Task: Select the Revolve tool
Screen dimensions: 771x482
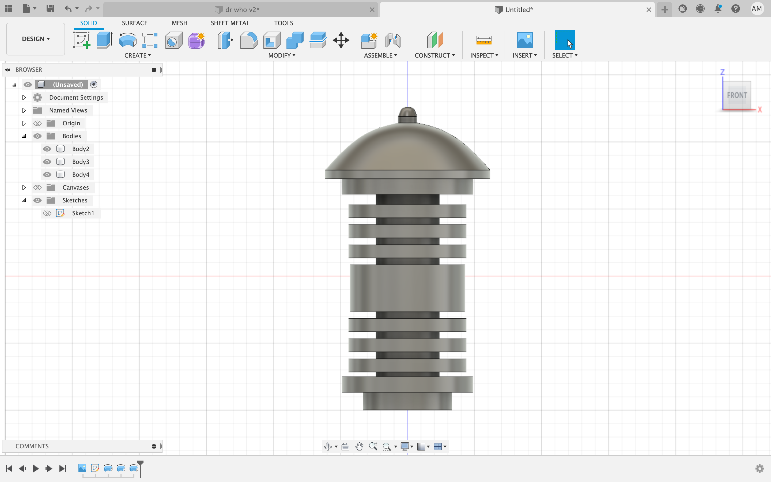Action: click(128, 40)
